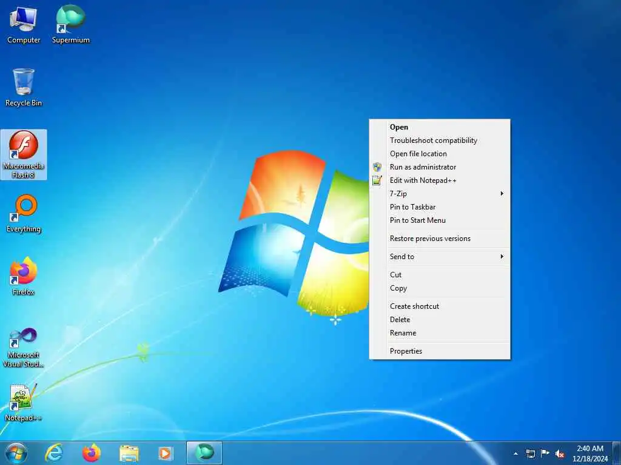Choose Create shortcut

pos(440,306)
